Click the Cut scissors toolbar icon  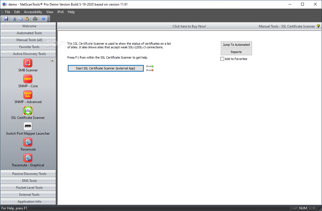tap(14, 19)
